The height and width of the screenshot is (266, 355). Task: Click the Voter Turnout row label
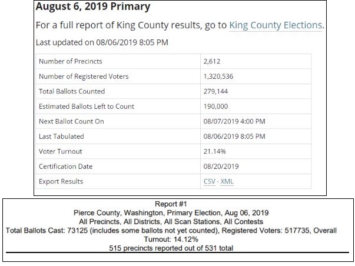click(61, 151)
